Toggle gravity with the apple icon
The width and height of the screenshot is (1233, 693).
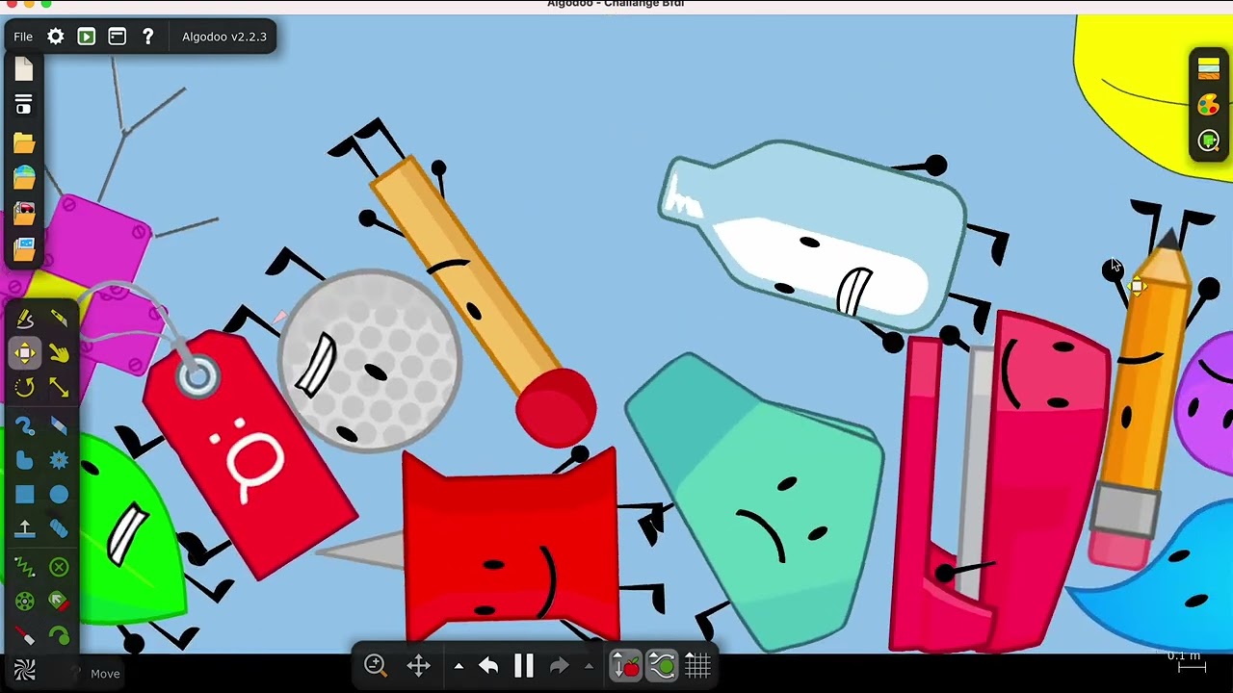click(x=626, y=665)
